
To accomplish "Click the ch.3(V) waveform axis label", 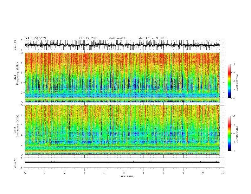I will pyautogui.click(x=15, y=163).
